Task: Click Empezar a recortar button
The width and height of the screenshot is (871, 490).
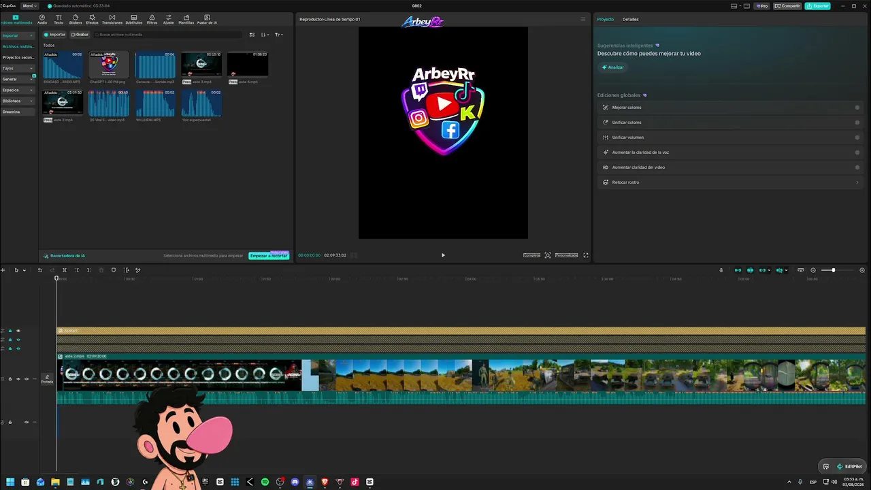Action: 269,256
